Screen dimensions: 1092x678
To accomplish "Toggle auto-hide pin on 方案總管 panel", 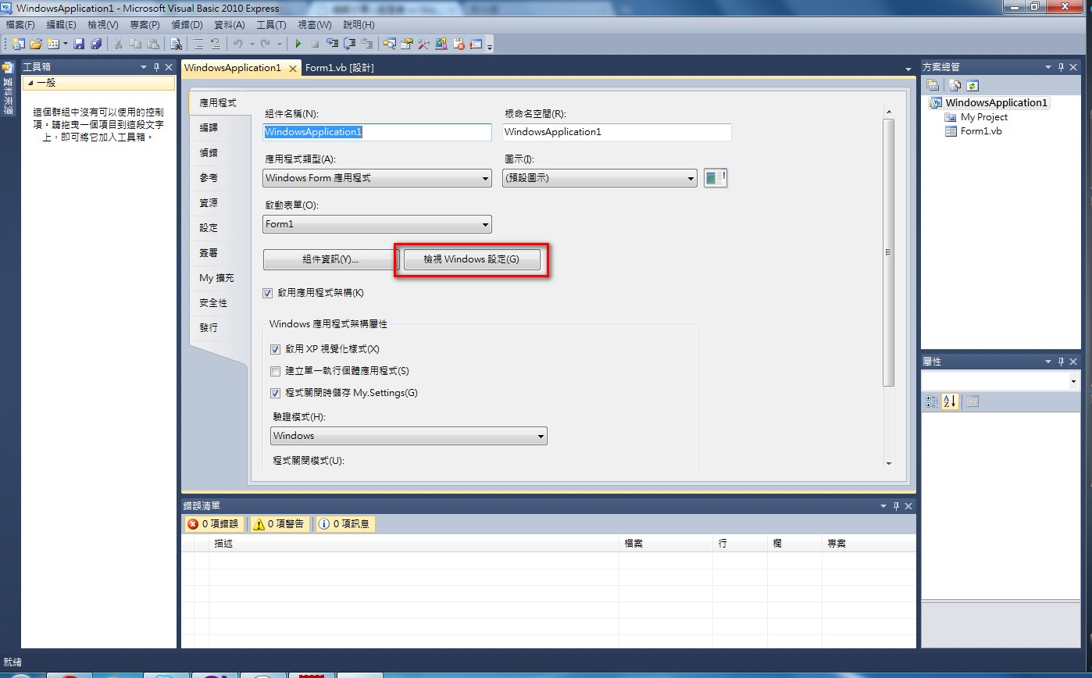I will [x=1062, y=68].
